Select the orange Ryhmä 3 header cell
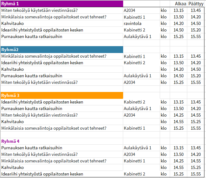This screenshot has height=178, width=206. [x=62, y=95]
